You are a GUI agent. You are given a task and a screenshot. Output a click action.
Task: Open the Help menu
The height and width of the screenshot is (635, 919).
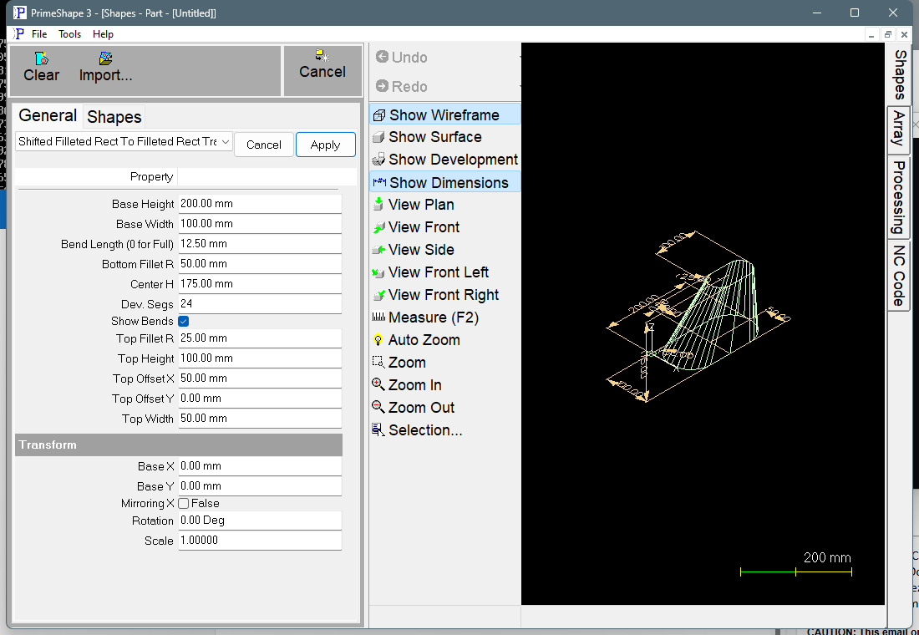103,34
